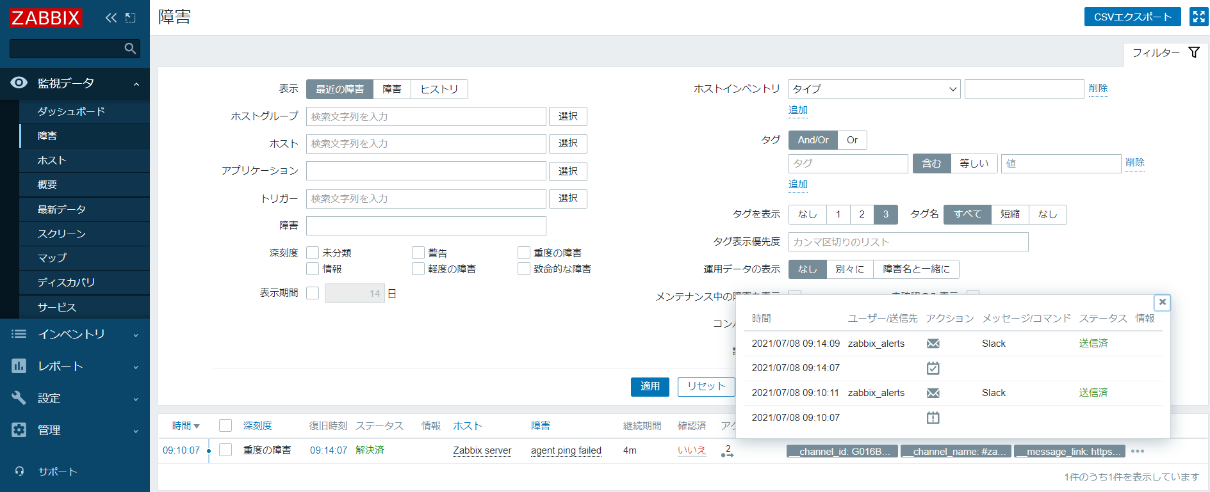Click the いいえ acknowledgement link
The width and height of the screenshot is (1210, 492).
click(x=692, y=450)
